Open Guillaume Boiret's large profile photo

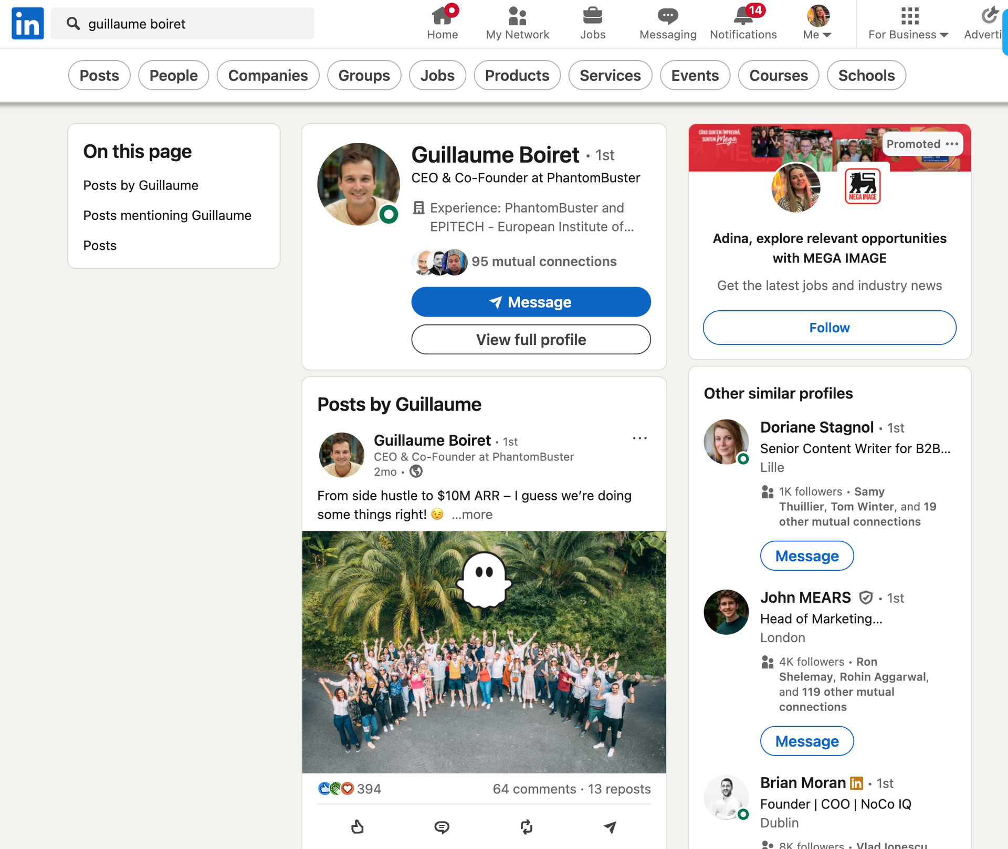click(x=359, y=184)
